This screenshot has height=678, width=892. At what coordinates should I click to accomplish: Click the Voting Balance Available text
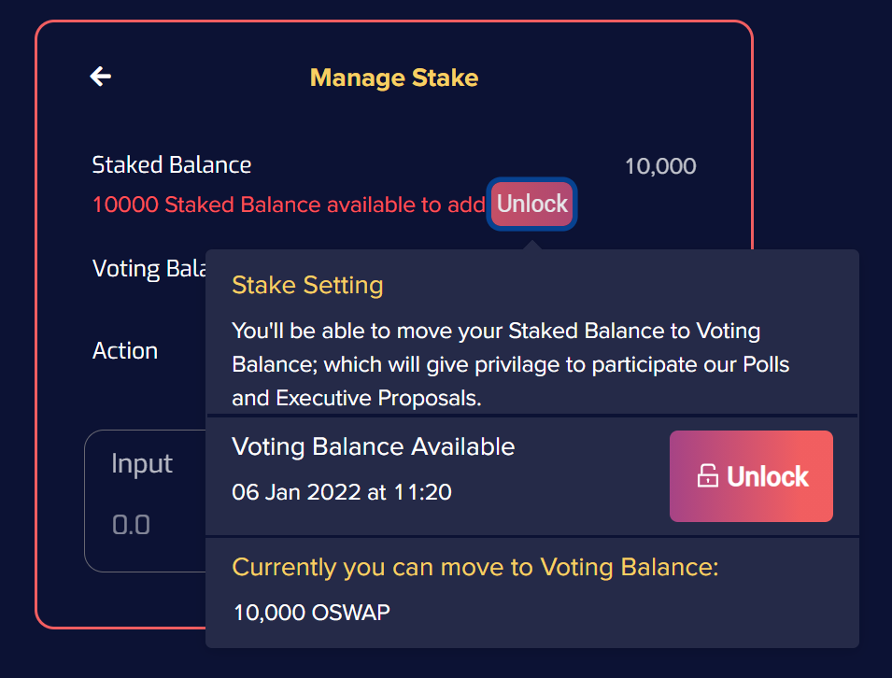(x=373, y=446)
